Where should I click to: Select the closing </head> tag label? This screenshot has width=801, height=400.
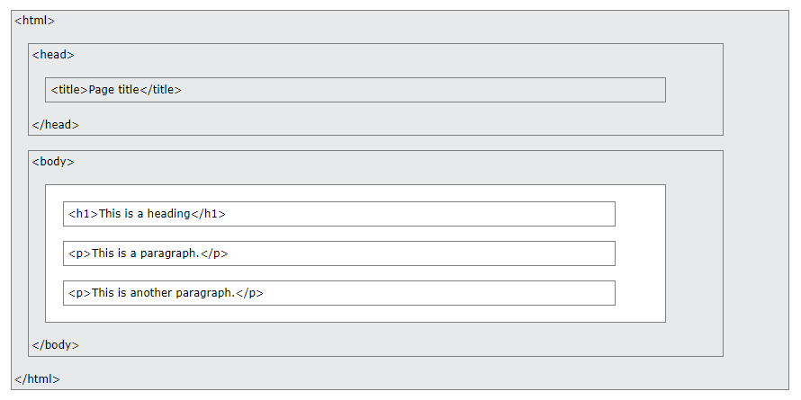pos(56,124)
